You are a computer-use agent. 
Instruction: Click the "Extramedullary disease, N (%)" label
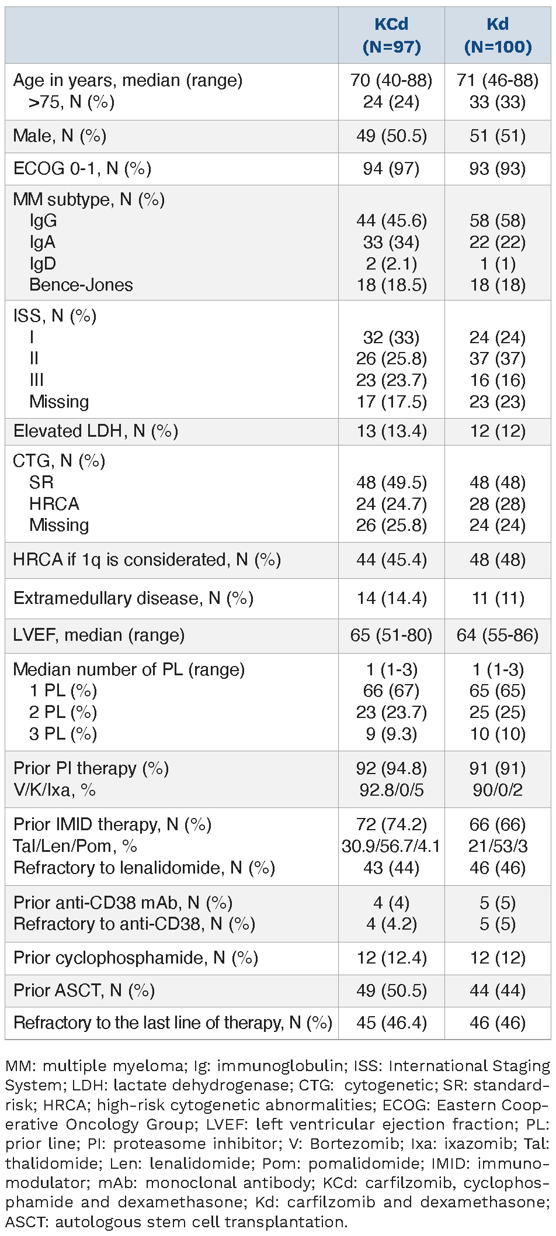[x=133, y=599]
